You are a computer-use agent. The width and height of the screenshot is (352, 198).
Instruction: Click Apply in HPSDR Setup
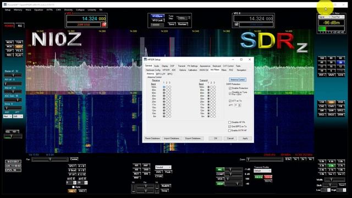(245, 138)
